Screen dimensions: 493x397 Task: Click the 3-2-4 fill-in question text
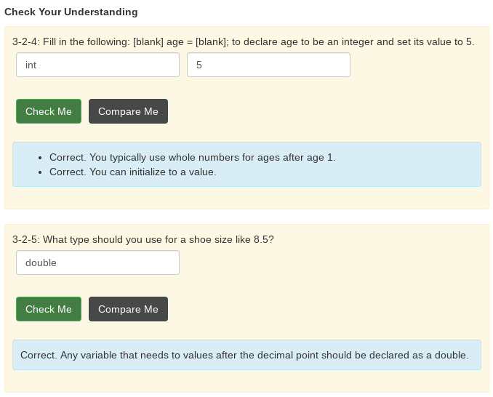(x=244, y=41)
